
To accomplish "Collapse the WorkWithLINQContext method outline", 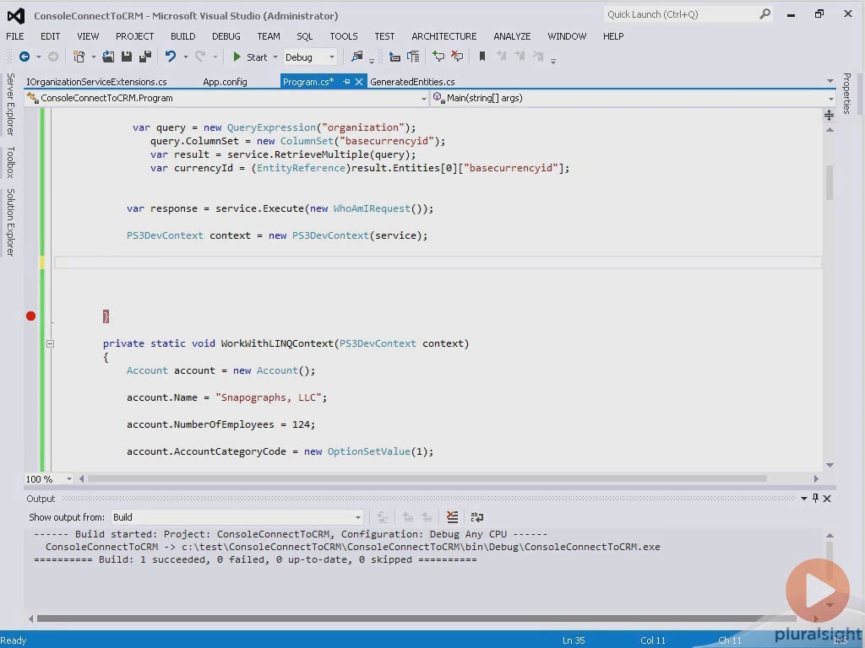I will click(50, 343).
